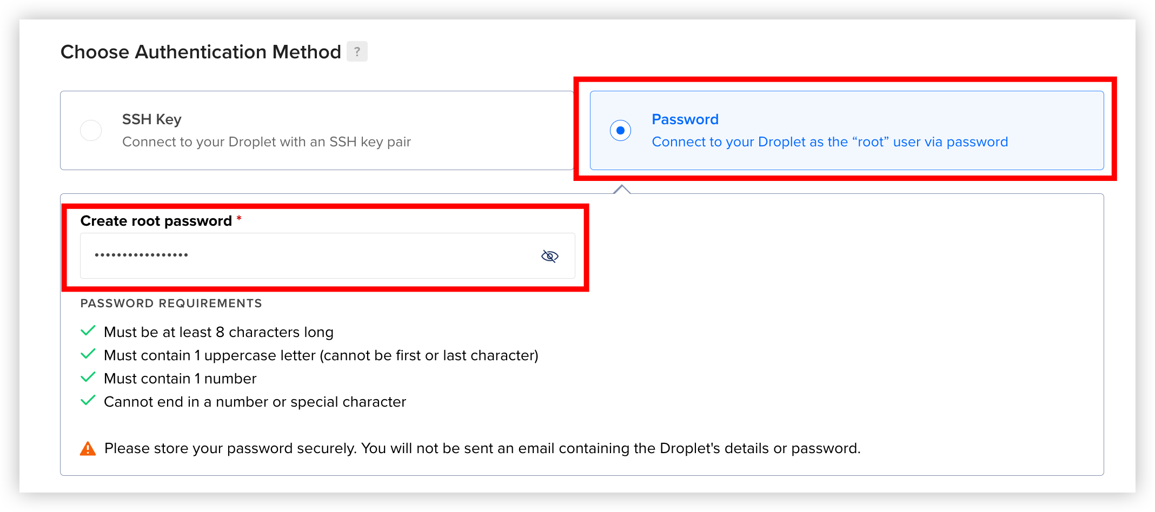Click the checkmark beside 'Must contain 1 number'
Screen dimensions: 1155x512
[88, 378]
